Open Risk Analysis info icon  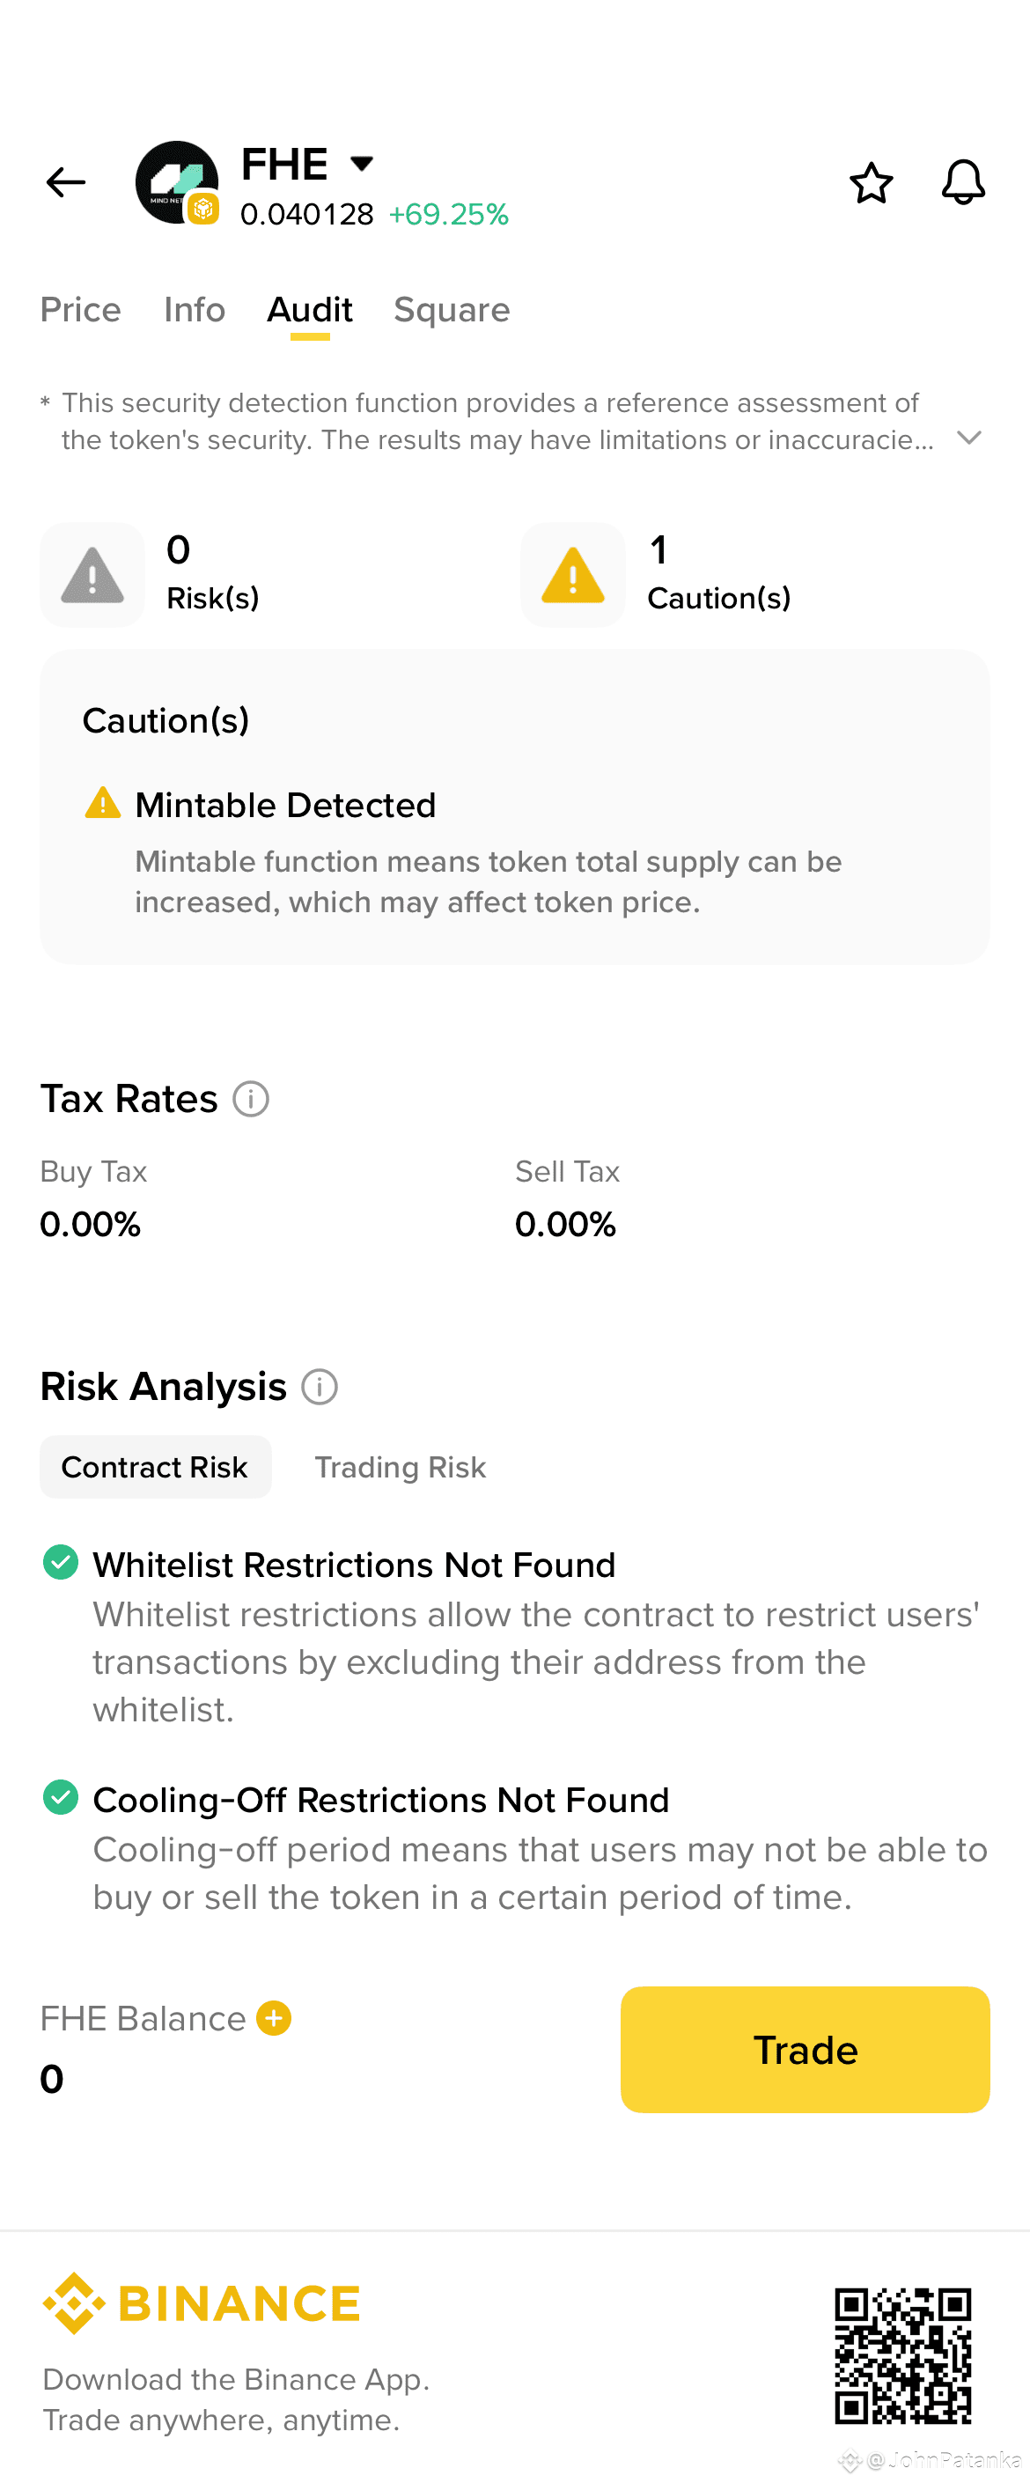pos(320,1387)
